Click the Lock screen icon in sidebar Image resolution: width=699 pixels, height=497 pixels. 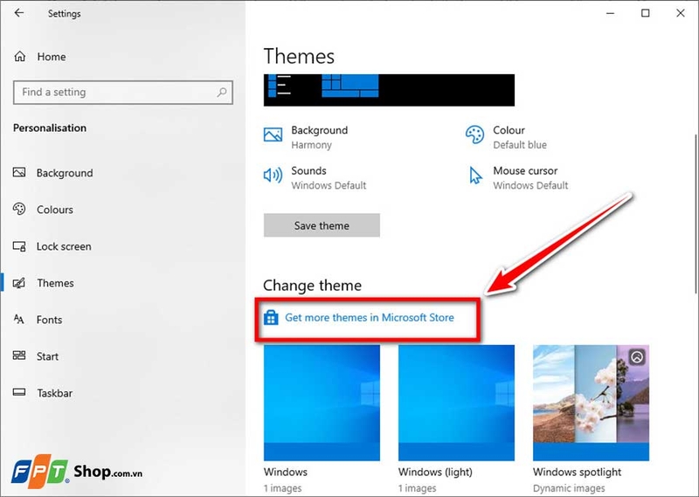tap(19, 246)
